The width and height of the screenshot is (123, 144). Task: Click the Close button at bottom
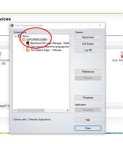point(88,128)
